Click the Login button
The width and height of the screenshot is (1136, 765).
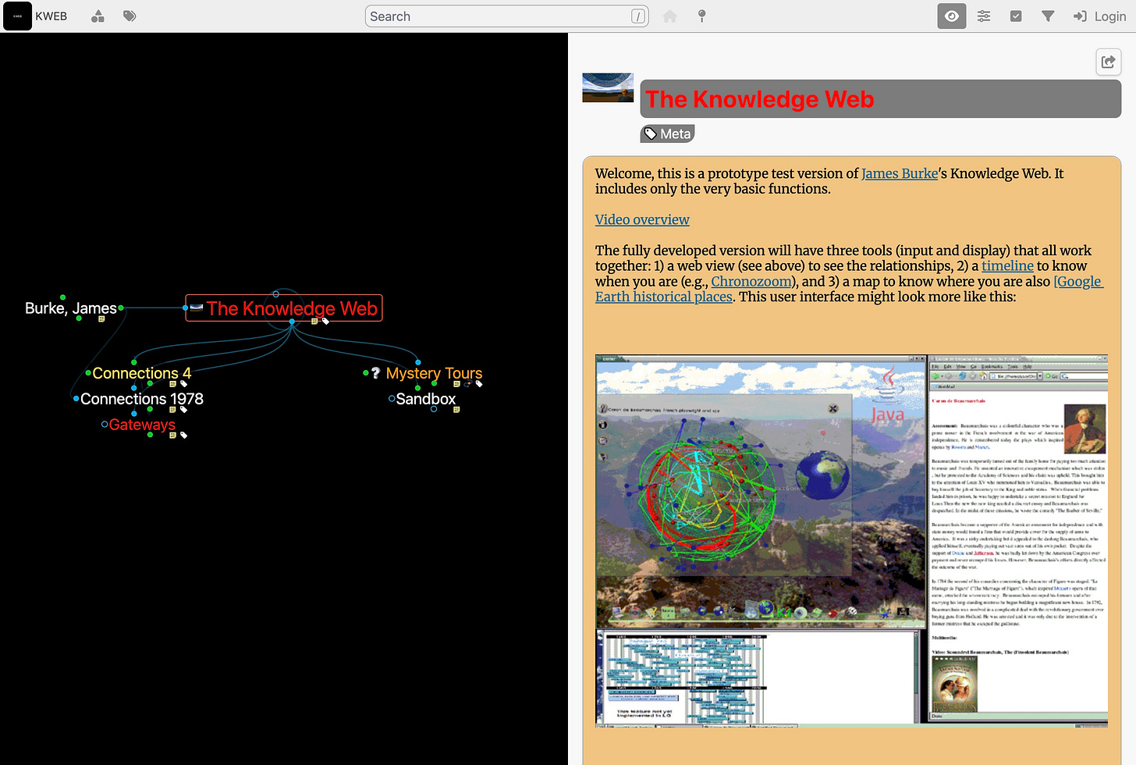(1099, 16)
